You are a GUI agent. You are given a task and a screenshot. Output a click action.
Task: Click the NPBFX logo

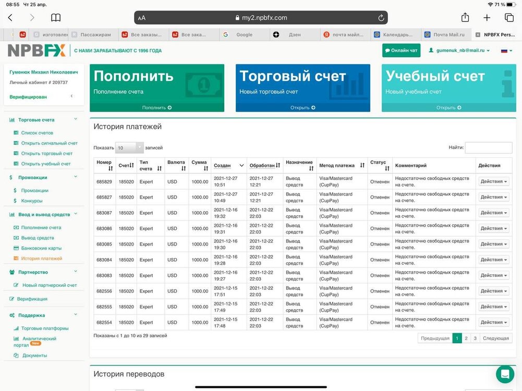click(37, 51)
